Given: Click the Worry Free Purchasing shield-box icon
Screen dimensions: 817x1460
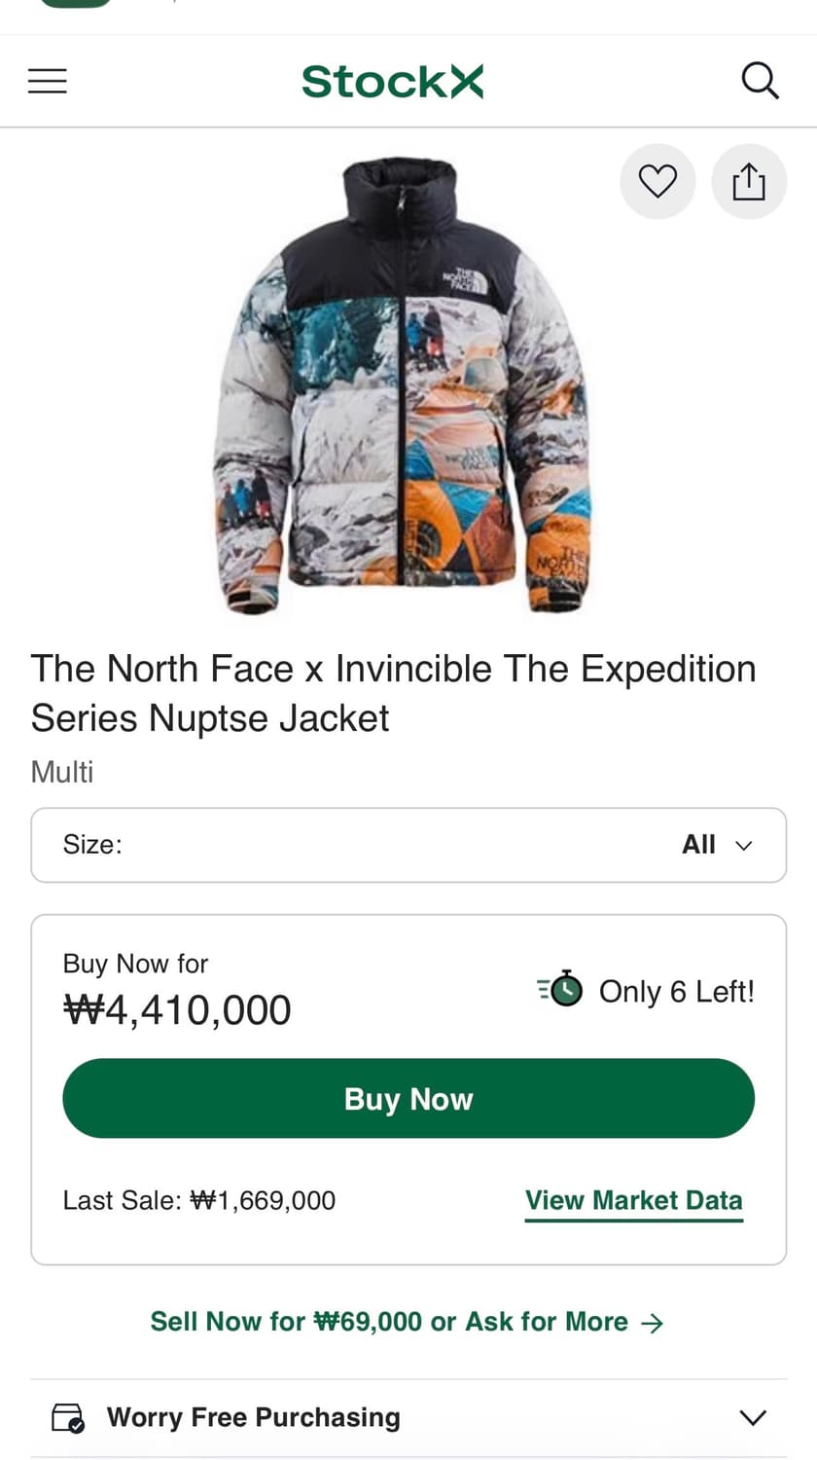Looking at the screenshot, I should pos(68,1417).
